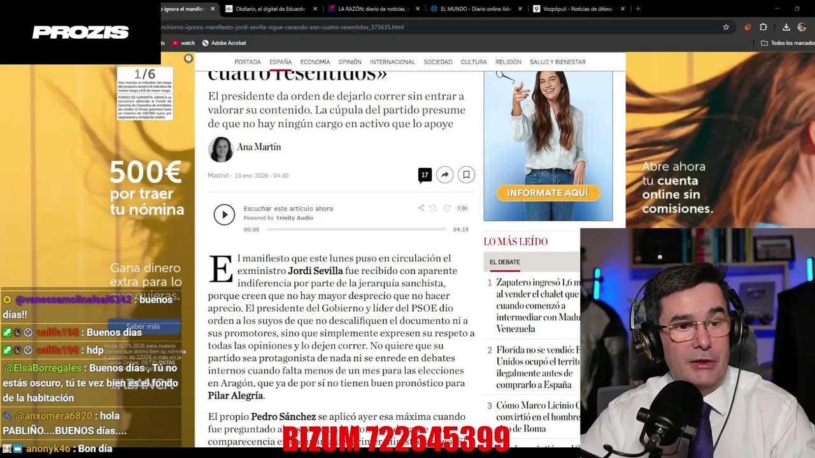Skip audio forward 10 seconds
This screenshot has height=458, width=815.
click(x=447, y=208)
